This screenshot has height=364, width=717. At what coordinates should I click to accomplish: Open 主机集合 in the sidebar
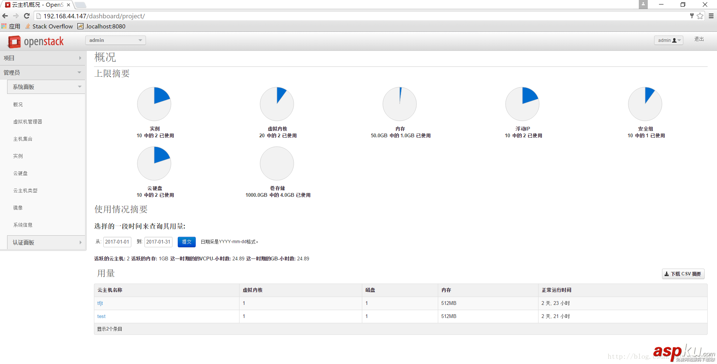(x=23, y=139)
